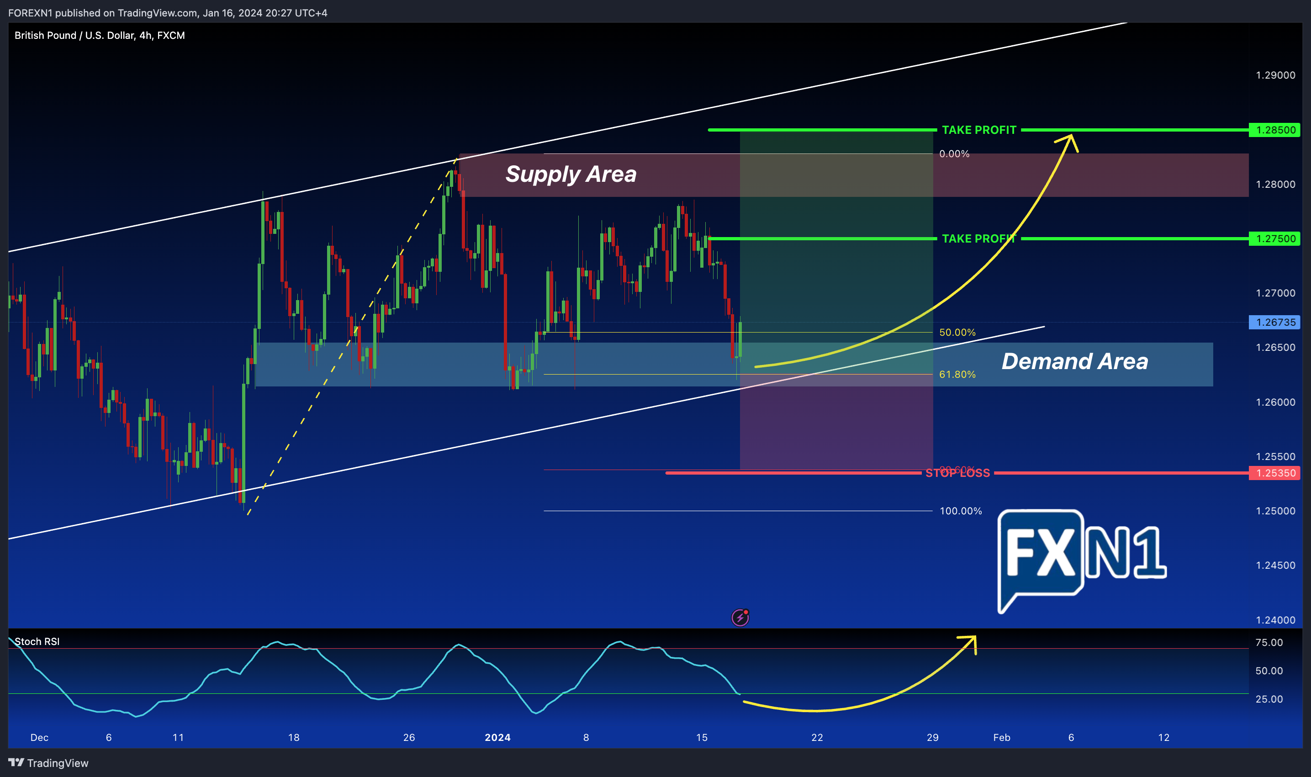
Task: Click the 18 date on time axis
Action: (x=294, y=737)
